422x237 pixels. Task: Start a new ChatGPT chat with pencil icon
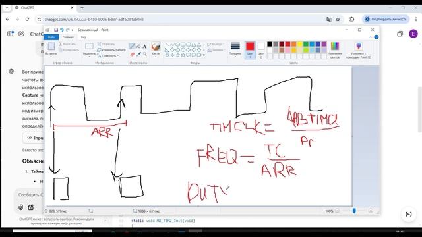point(21,34)
